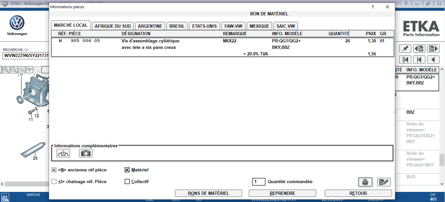The image size is (445, 202).
Task: Click the parts list vertical scrollbar thumb
Action: pos(442,160)
